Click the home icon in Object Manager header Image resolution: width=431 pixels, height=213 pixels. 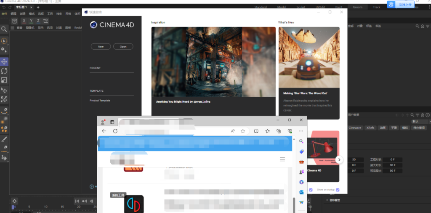[423, 26]
